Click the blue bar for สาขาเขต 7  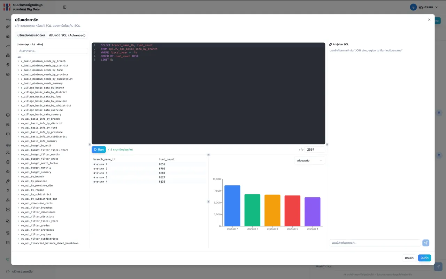click(232, 206)
